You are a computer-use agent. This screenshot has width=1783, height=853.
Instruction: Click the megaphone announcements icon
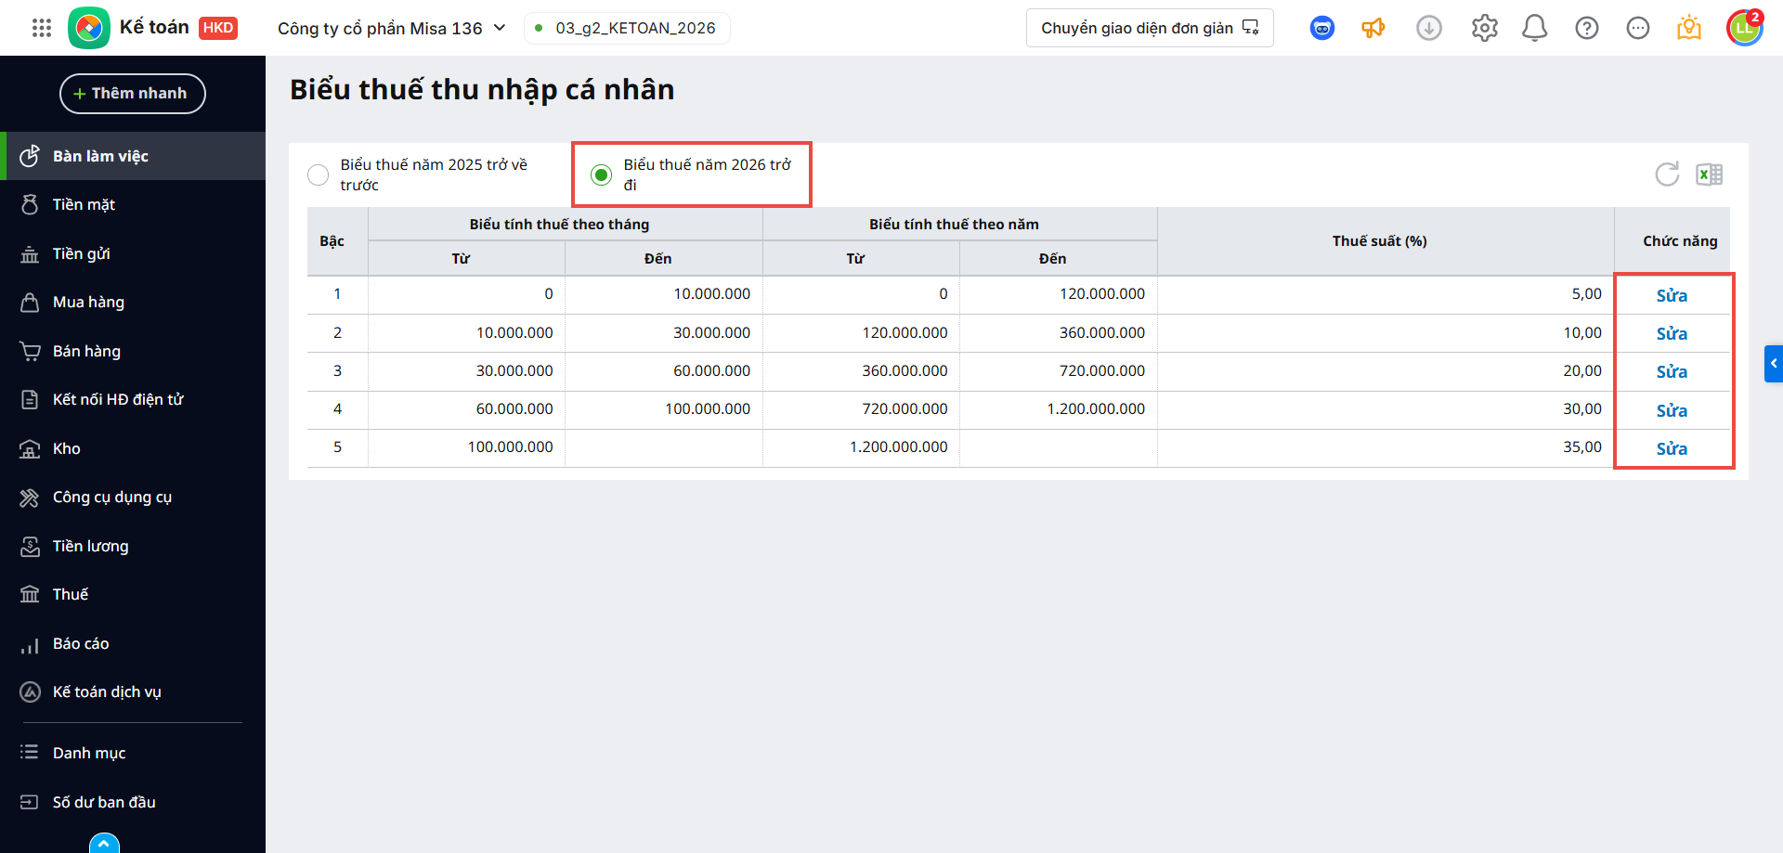tap(1373, 29)
